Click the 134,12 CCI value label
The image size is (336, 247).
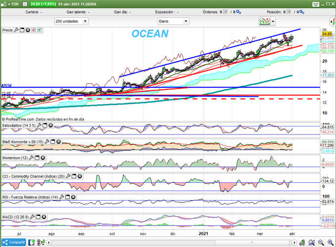click(328, 181)
